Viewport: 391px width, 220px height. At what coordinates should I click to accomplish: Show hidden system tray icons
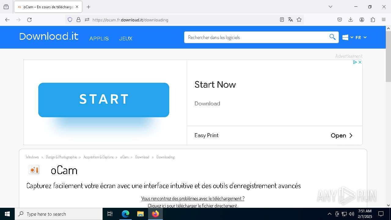(x=329, y=214)
